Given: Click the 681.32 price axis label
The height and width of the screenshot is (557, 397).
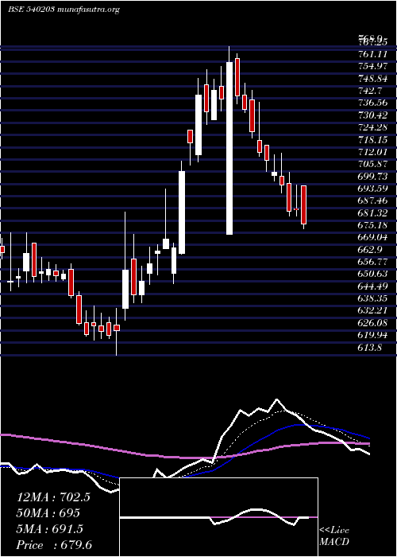Looking at the screenshot, I should click(372, 212).
